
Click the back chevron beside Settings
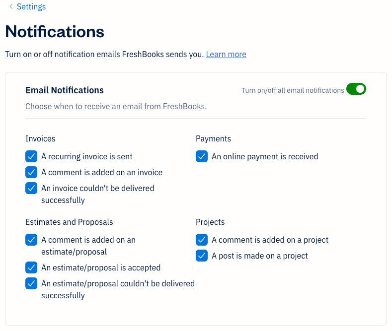coord(11,7)
